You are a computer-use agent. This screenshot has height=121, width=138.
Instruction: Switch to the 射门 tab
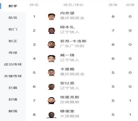pyautogui.click(x=13, y=29)
